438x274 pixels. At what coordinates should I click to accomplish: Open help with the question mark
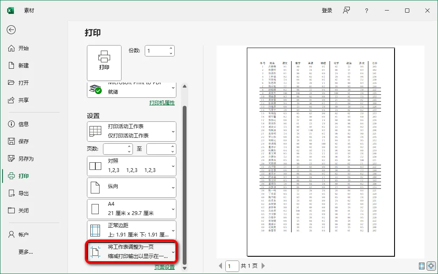click(367, 11)
